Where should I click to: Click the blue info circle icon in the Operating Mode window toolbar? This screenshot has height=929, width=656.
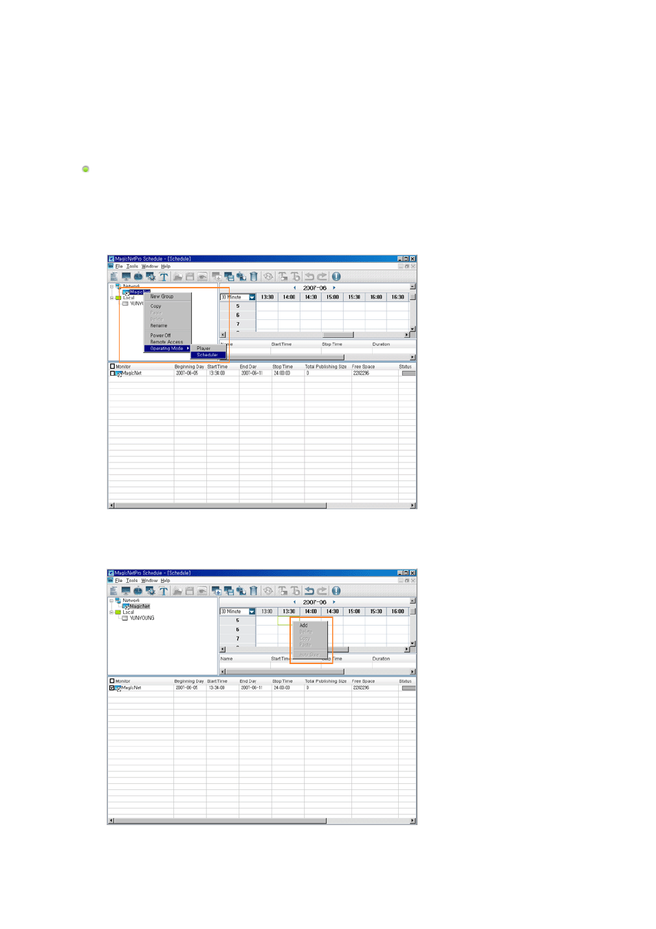(x=336, y=277)
